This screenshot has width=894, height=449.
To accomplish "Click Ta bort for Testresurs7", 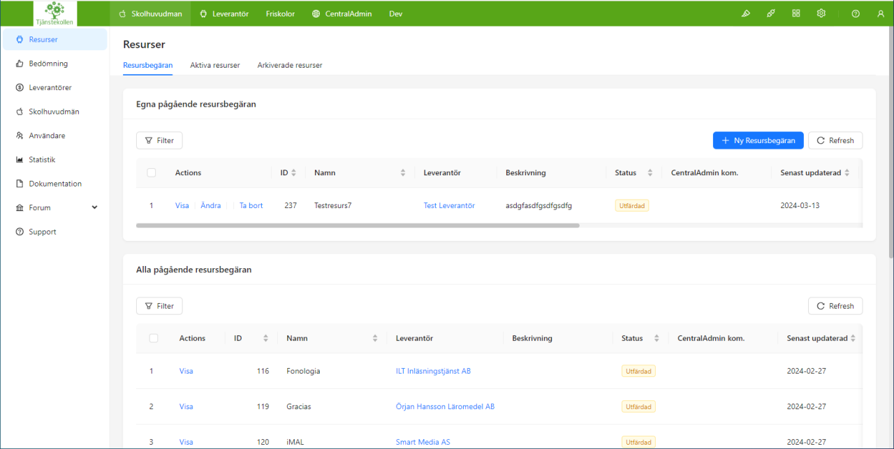I will 251,205.
